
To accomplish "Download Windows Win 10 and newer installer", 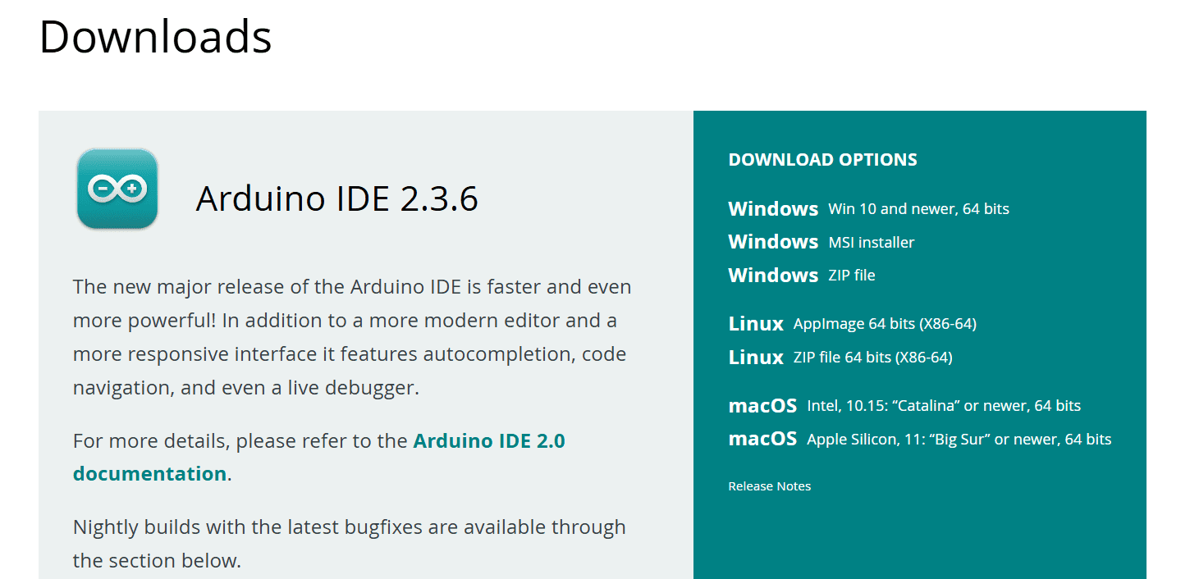I will (x=867, y=209).
